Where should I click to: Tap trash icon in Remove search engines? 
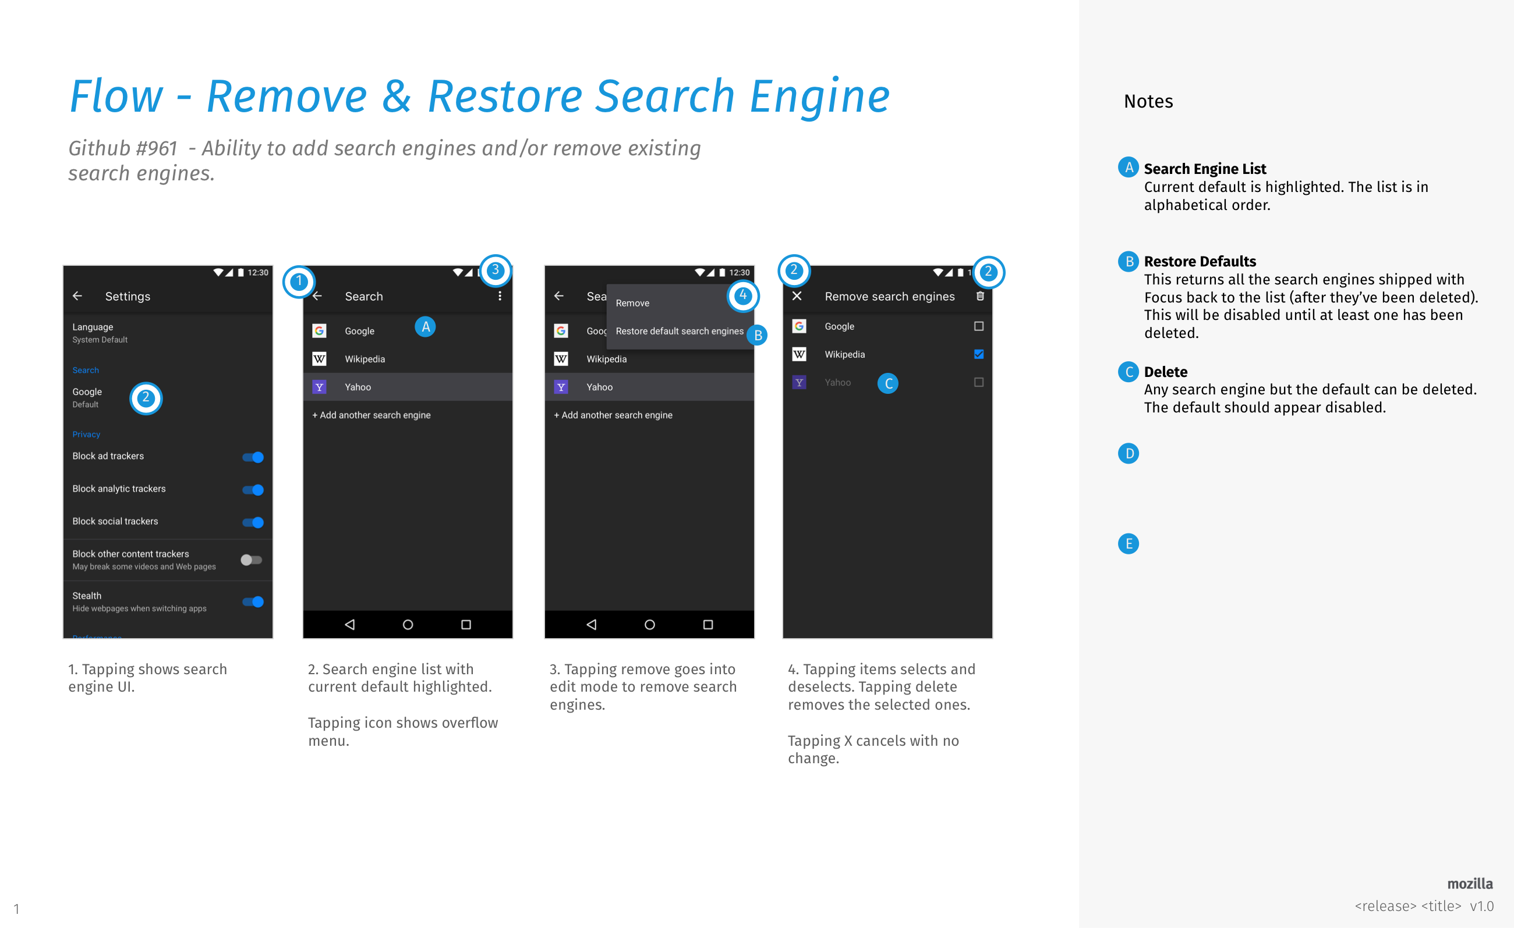point(980,296)
